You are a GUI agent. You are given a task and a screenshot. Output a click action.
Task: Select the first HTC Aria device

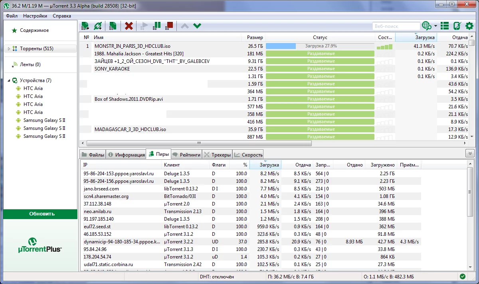tap(33, 88)
